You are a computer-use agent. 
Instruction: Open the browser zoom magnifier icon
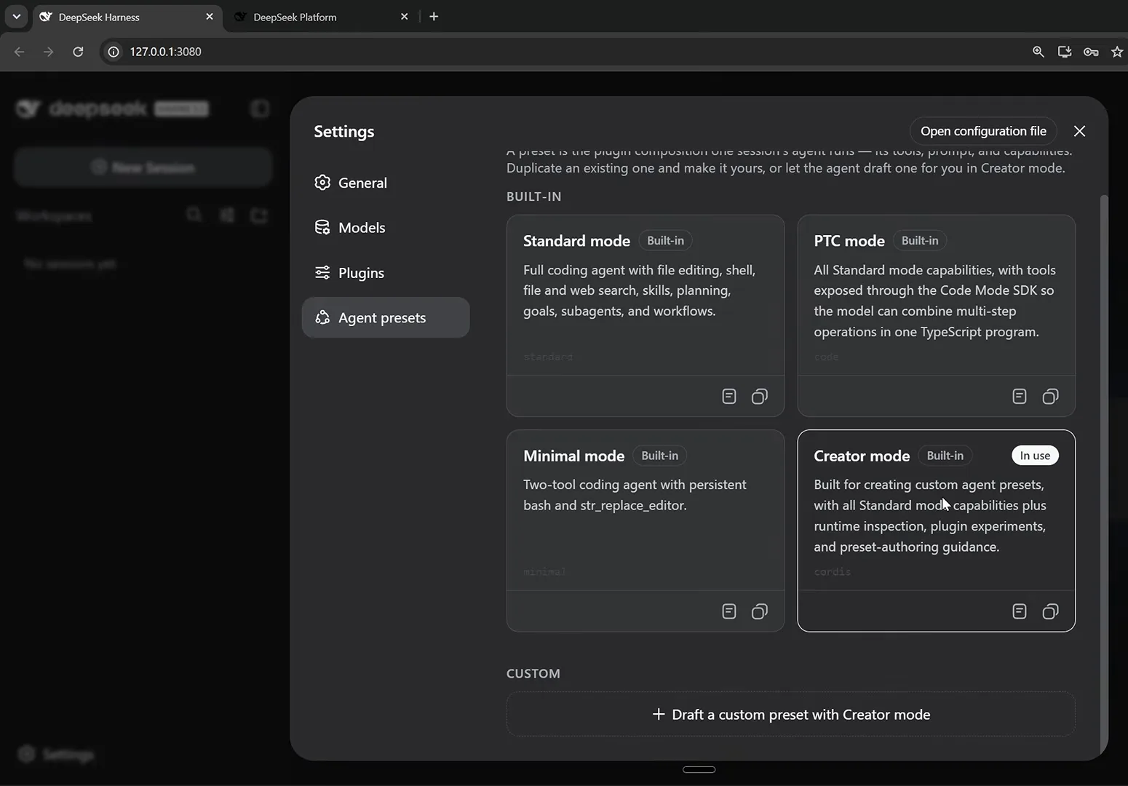(1038, 52)
